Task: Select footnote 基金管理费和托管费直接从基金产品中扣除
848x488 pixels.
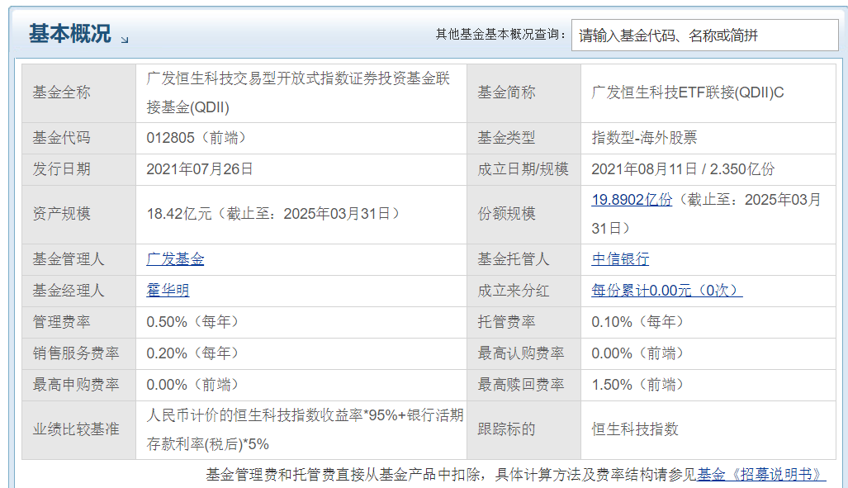Action: click(x=343, y=475)
